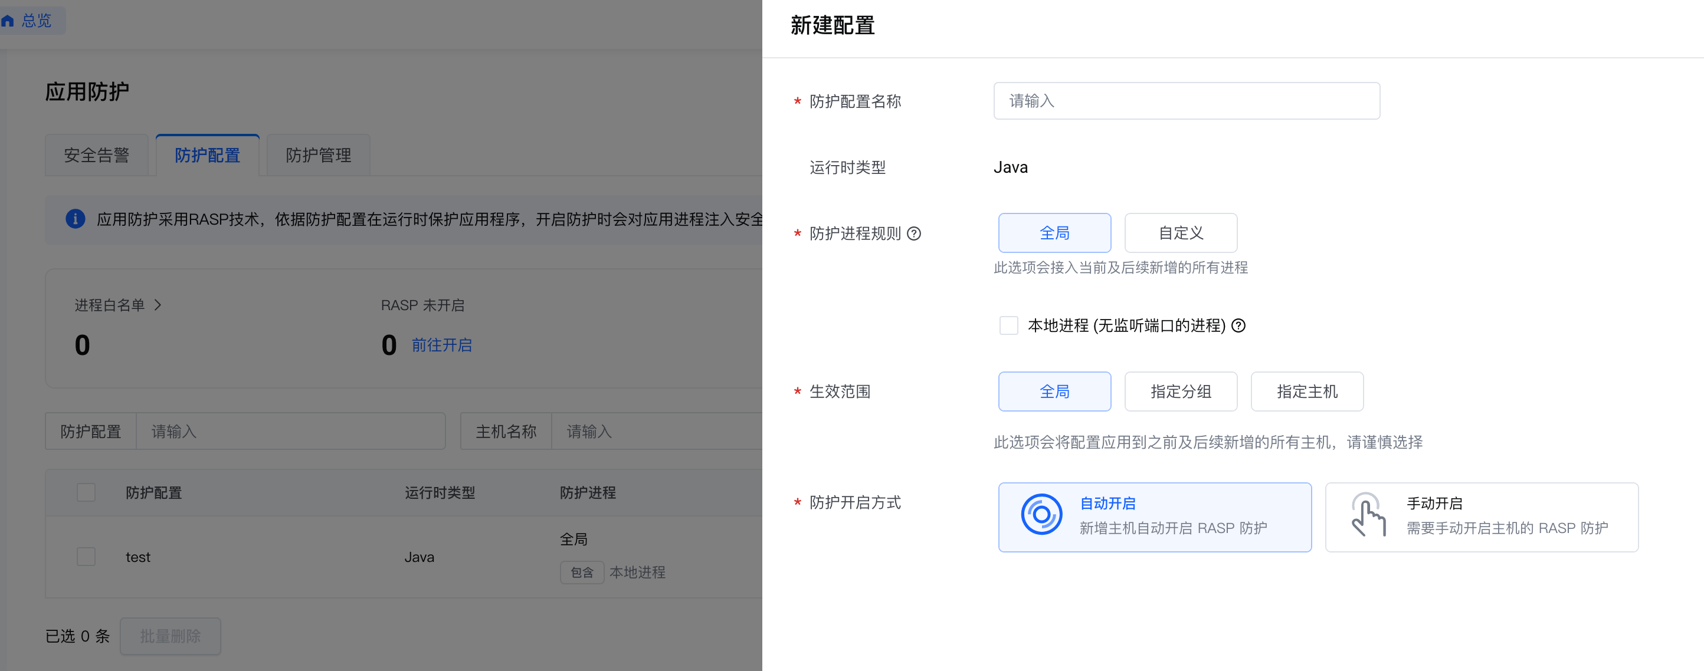1704x671 pixels.
Task: Click the Java runtime type value in the panel
Action: pyautogui.click(x=1011, y=167)
